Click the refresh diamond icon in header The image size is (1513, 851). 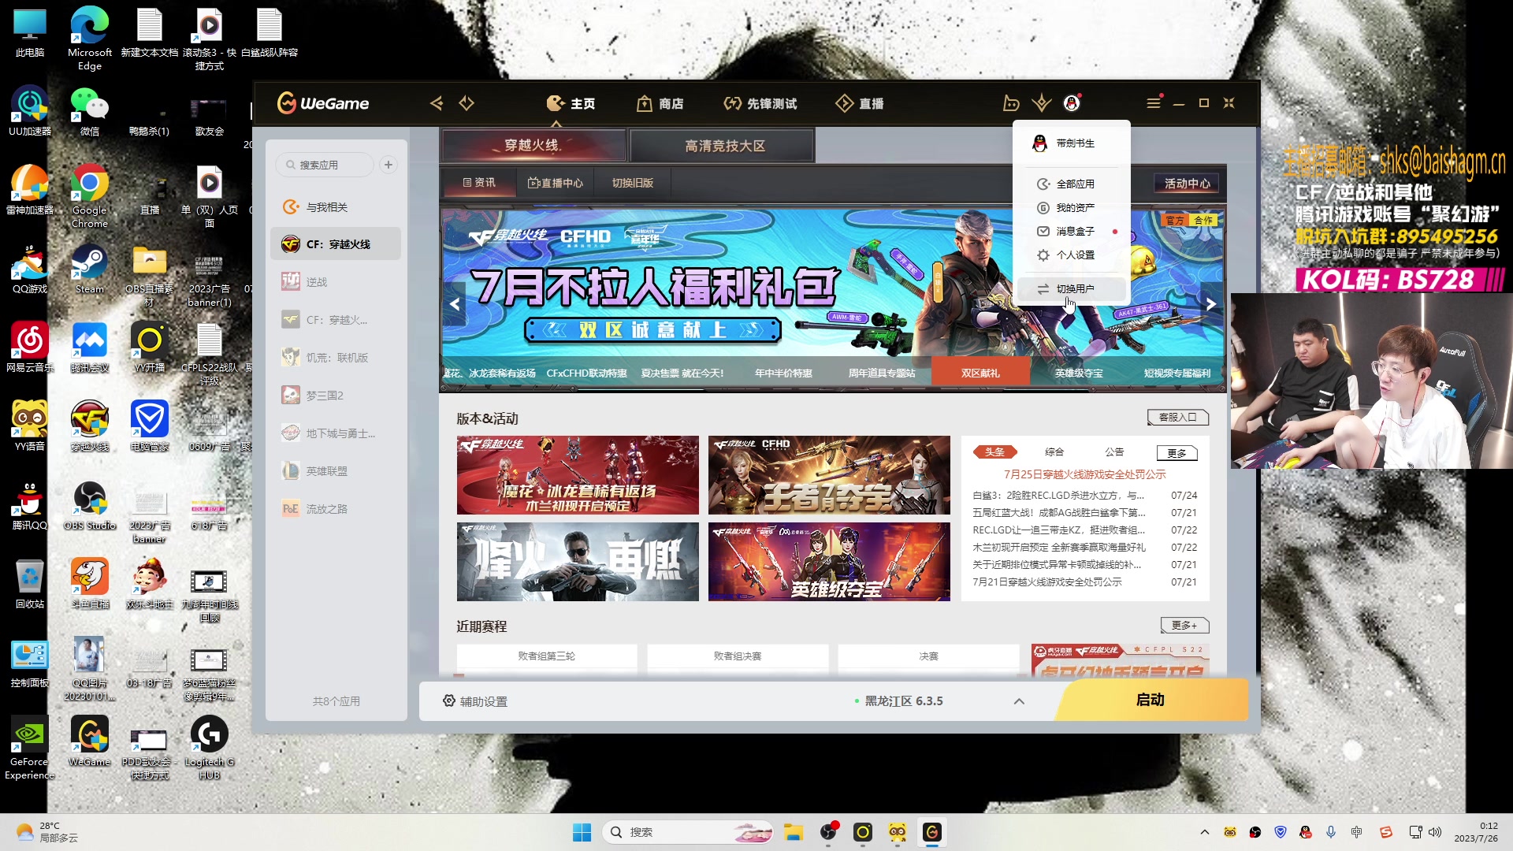click(467, 103)
